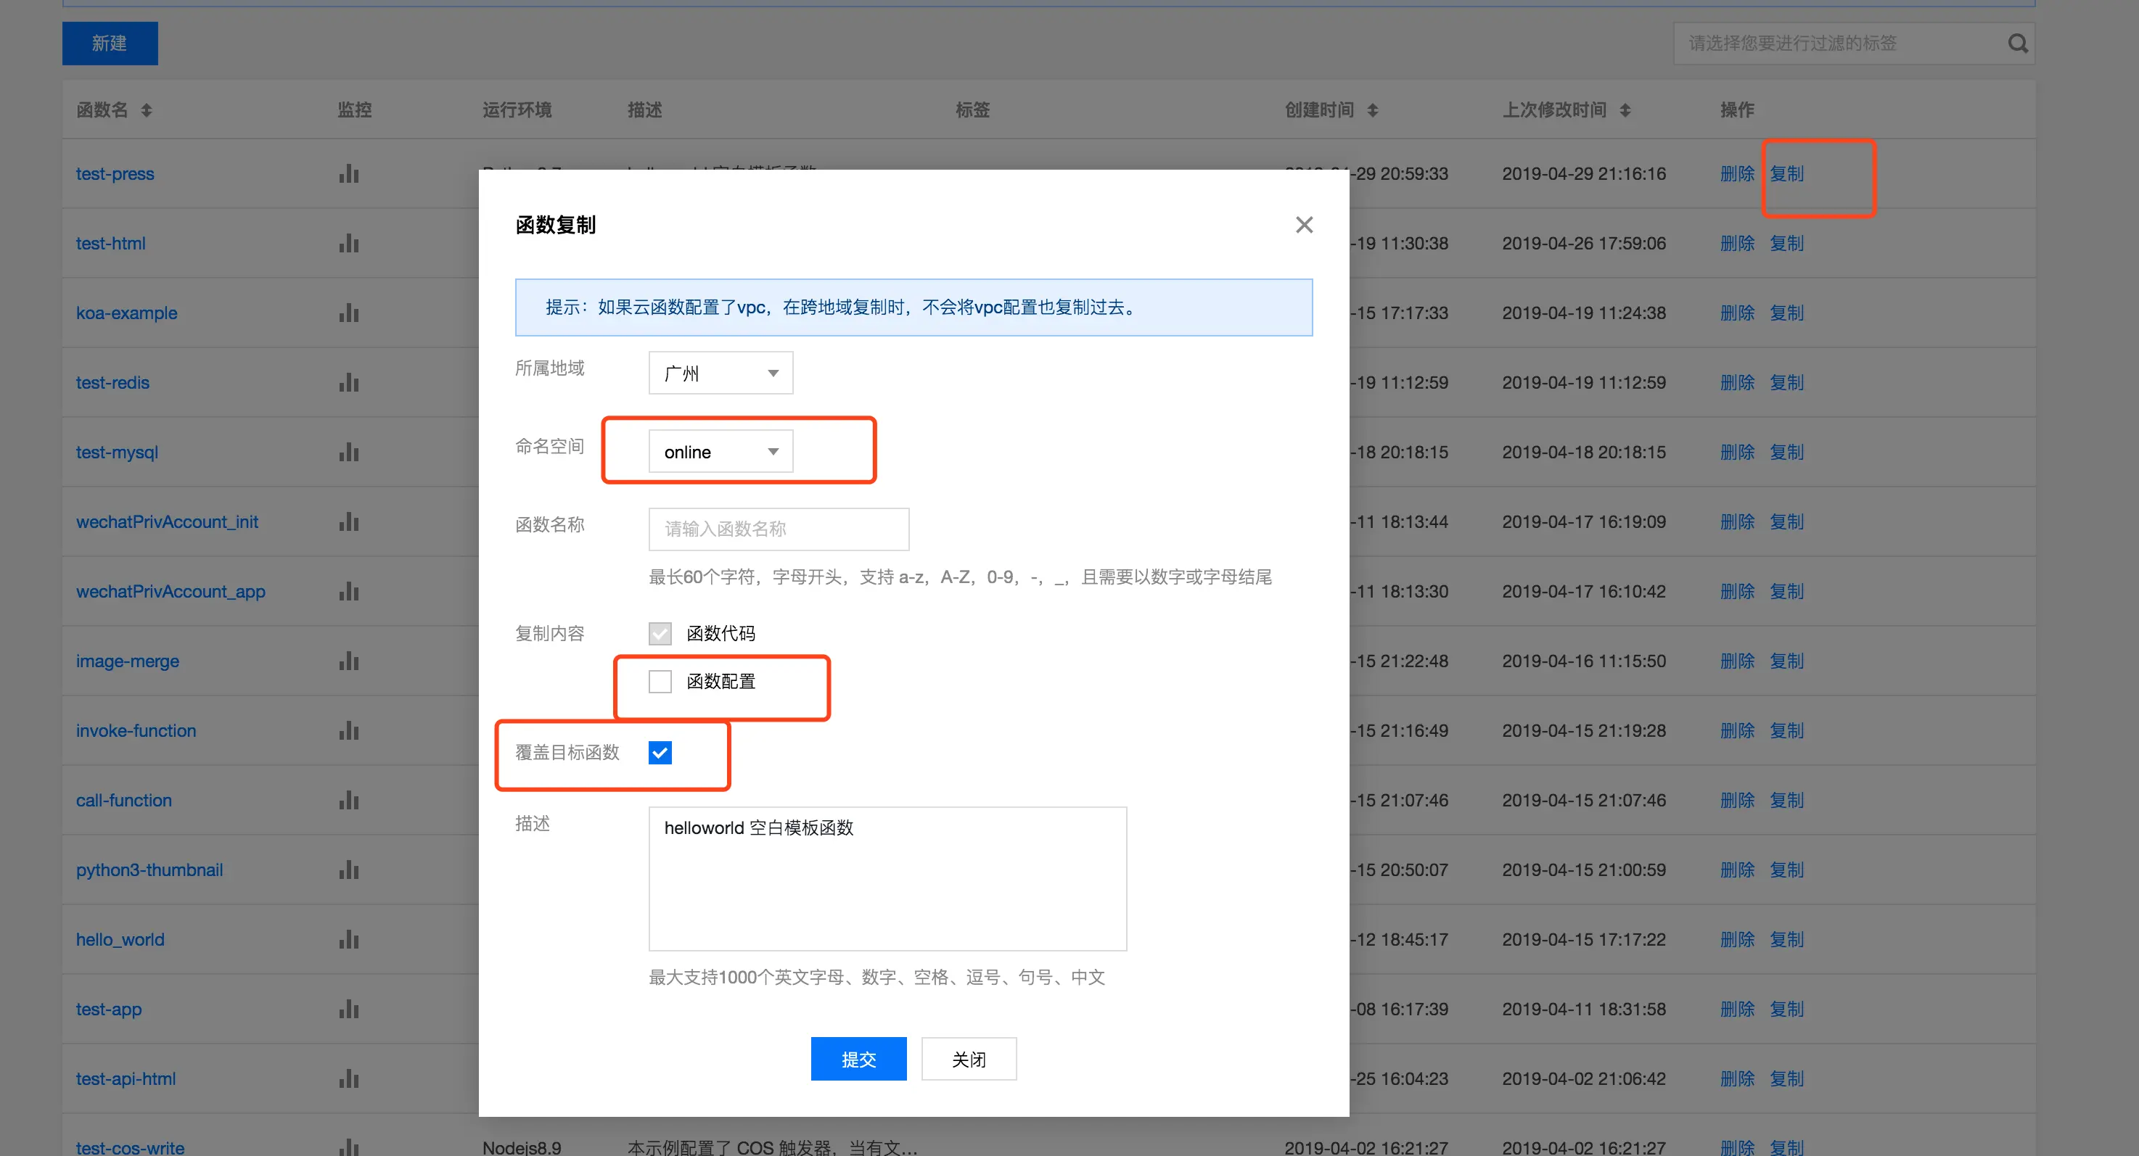Close the 函数复制 dialog with X

[x=1304, y=225]
